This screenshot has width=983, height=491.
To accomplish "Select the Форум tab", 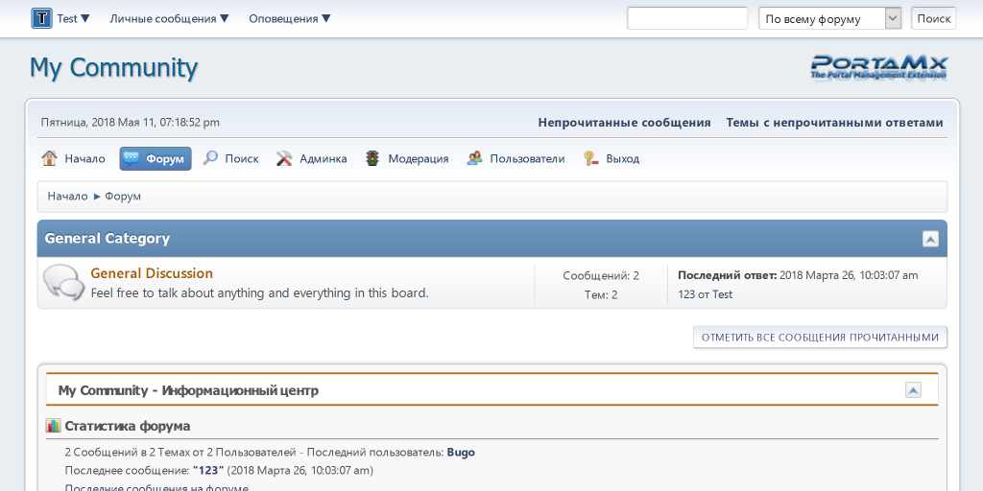I will [156, 158].
